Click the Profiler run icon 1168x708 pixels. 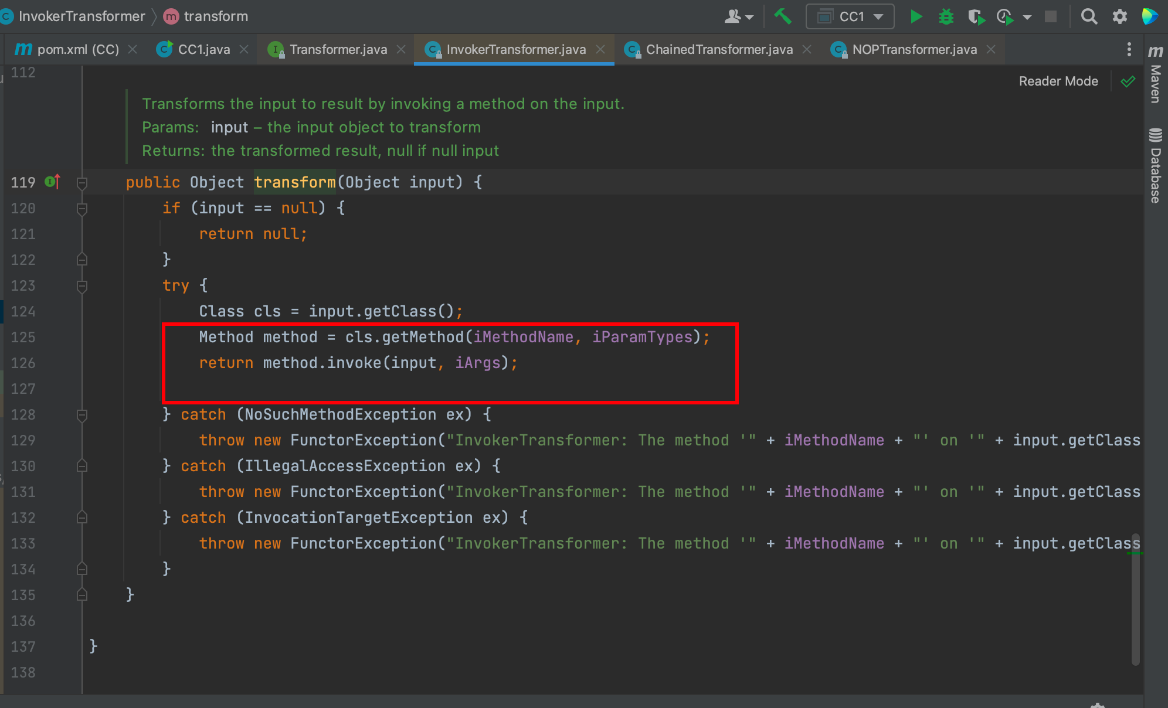click(1005, 16)
